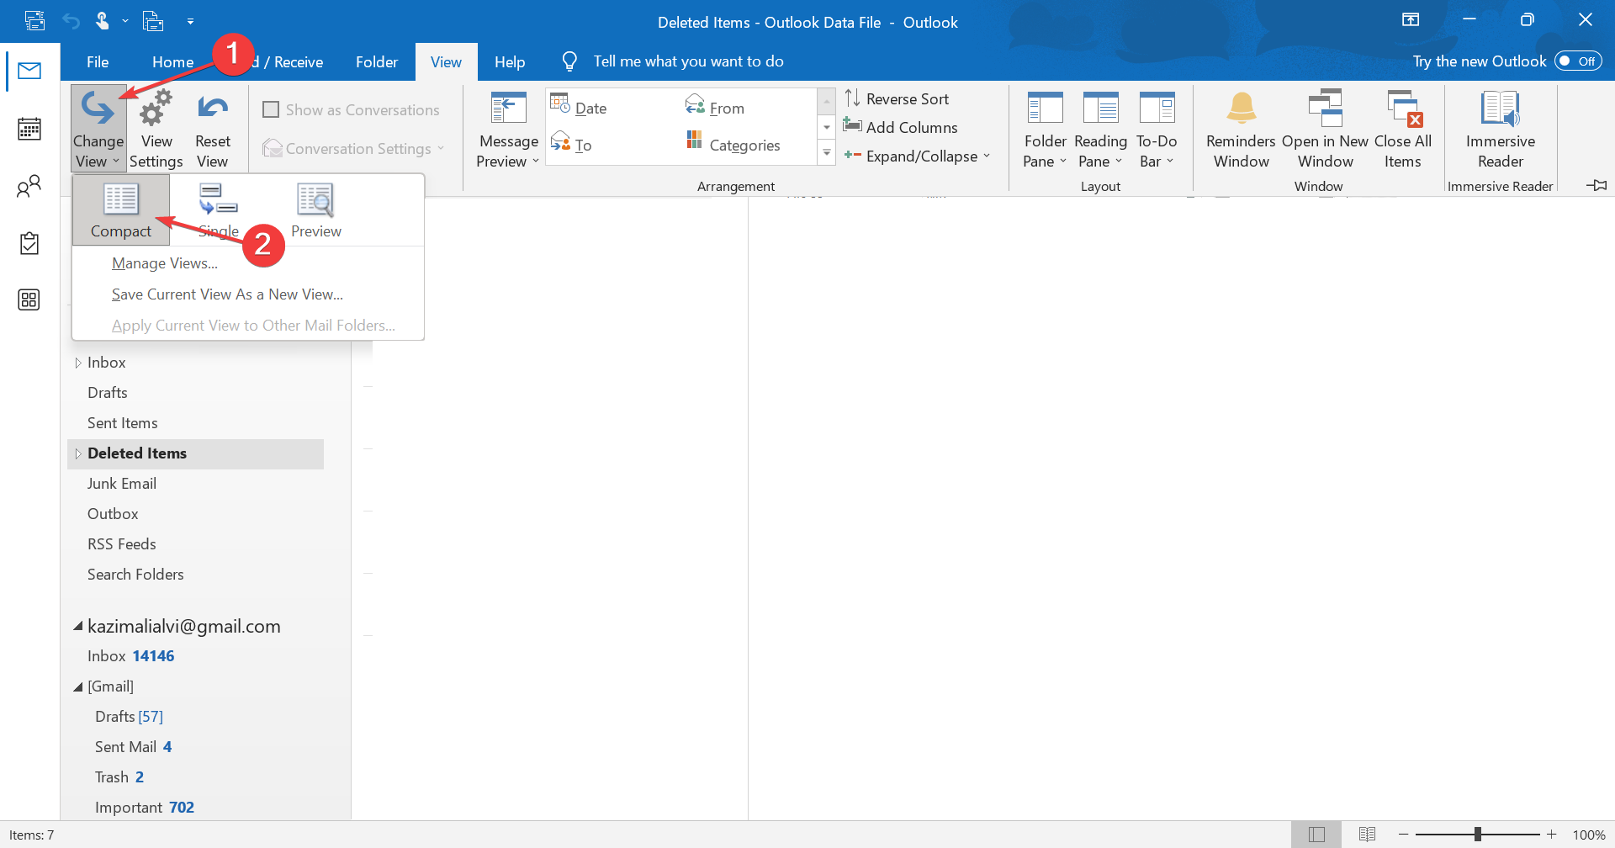The height and width of the screenshot is (848, 1615).
Task: Open the Folder Pane dropdown
Action: pos(1046,129)
